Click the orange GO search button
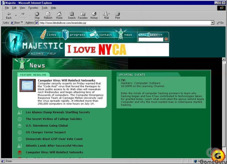 click(x=166, y=39)
